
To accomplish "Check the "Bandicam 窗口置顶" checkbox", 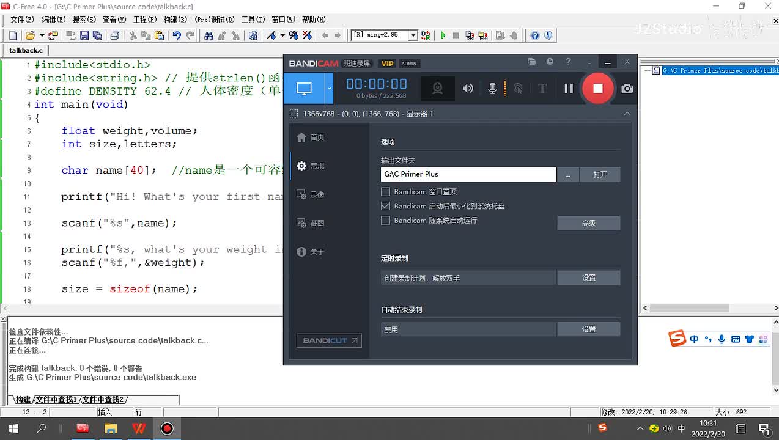I will [x=385, y=192].
